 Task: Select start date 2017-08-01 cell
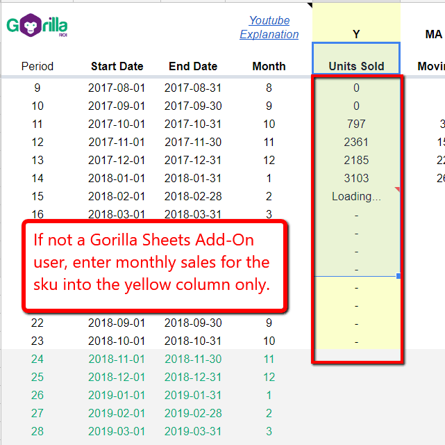pyautogui.click(x=117, y=88)
